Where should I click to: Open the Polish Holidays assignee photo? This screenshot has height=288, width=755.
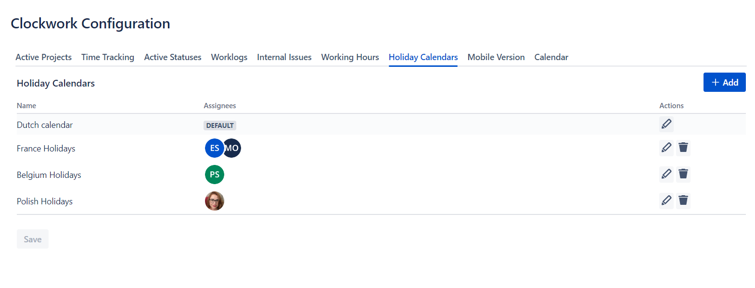(x=214, y=200)
